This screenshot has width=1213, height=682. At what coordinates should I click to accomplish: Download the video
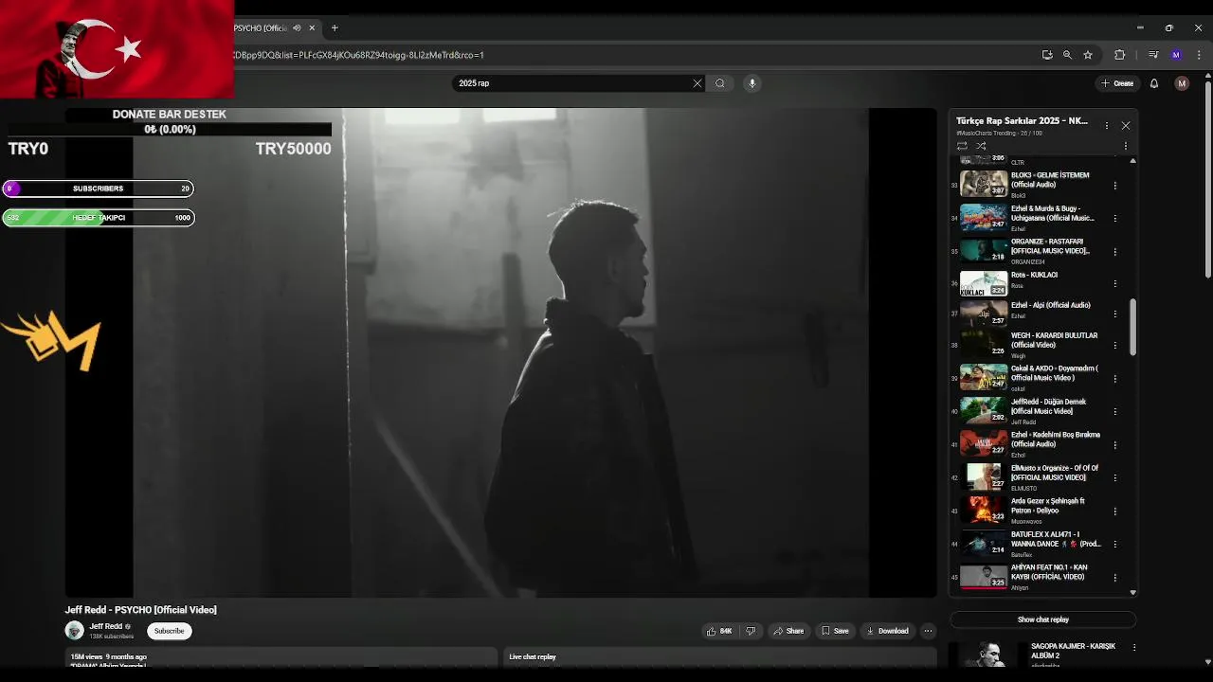pyautogui.click(x=887, y=631)
